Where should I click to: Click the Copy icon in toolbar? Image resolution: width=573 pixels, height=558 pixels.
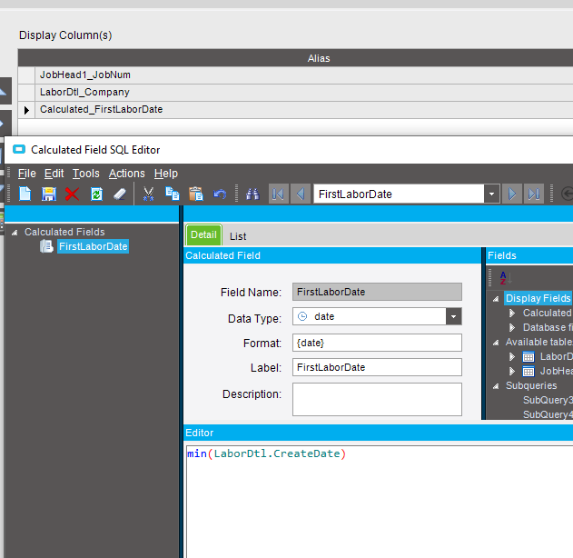[173, 194]
